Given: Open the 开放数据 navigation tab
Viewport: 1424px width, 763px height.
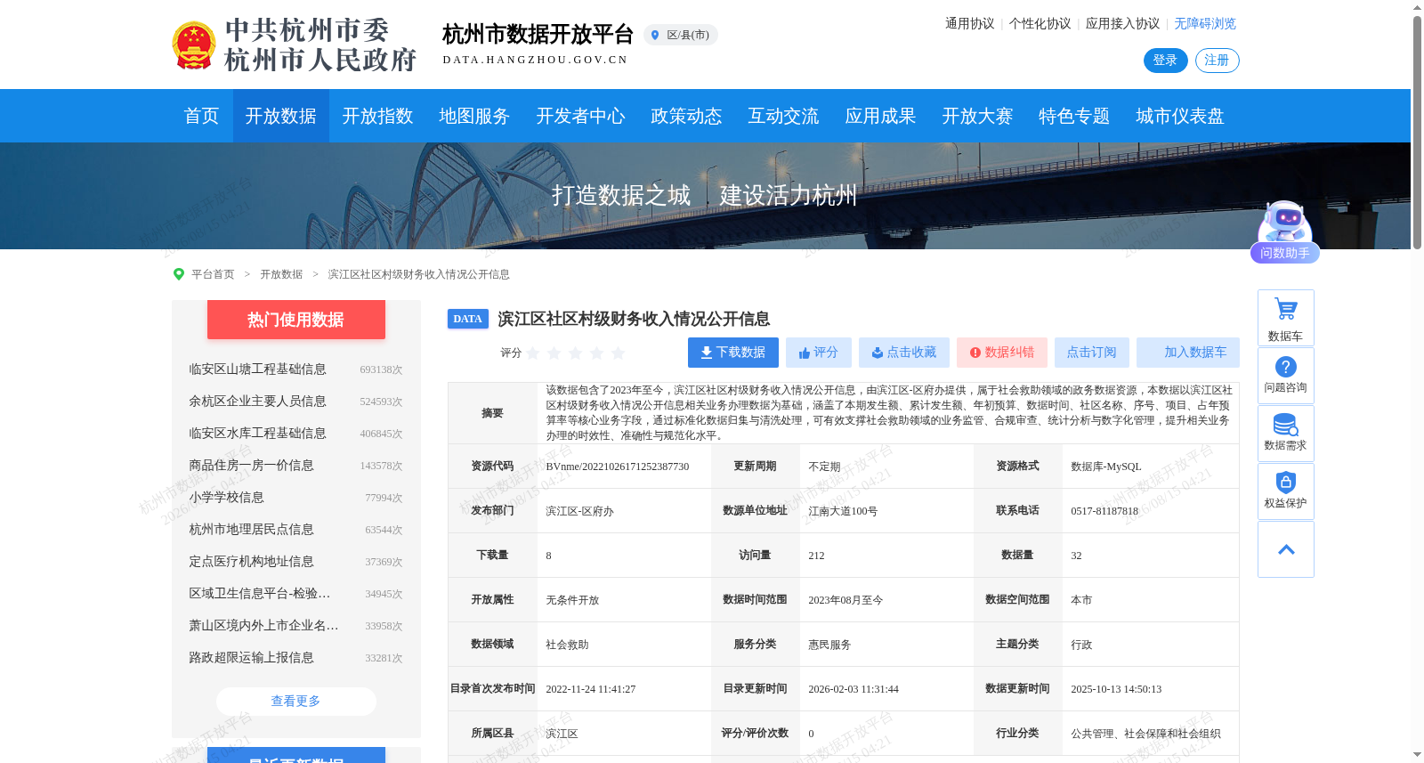Looking at the screenshot, I should tap(281, 116).
